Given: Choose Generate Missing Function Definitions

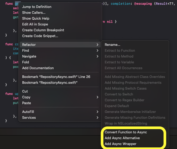Looking at the screenshot, I should point(135,117).
